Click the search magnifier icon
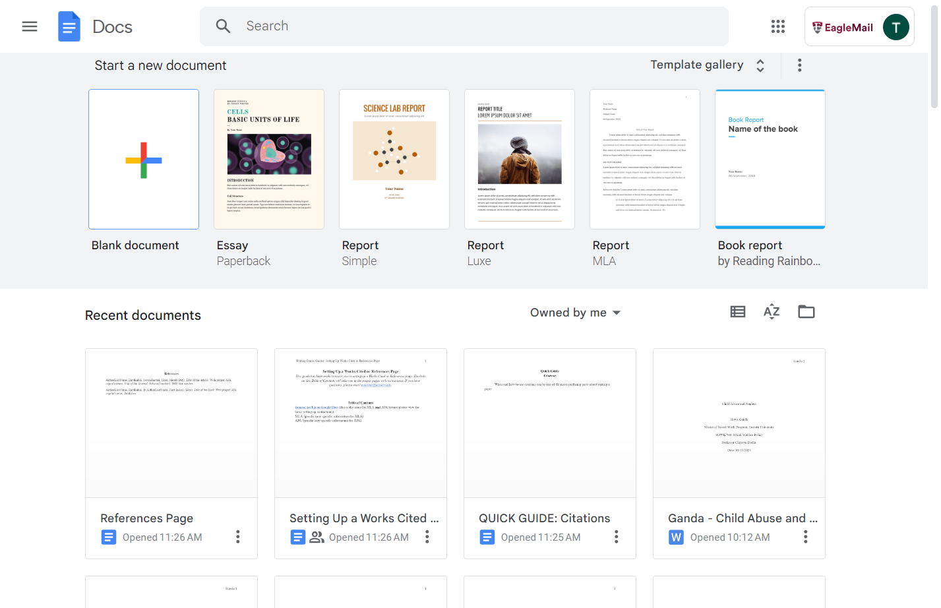Image resolution: width=941 pixels, height=608 pixels. (x=223, y=26)
